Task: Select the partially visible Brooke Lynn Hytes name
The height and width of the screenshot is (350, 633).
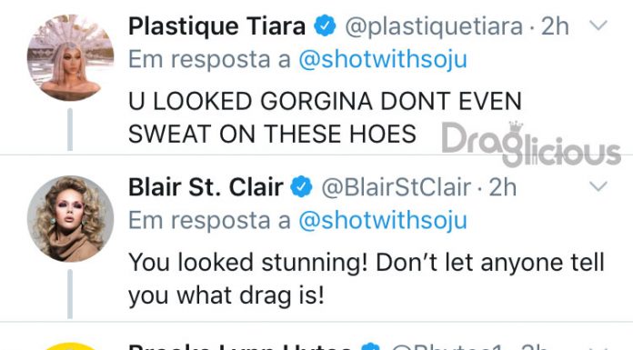Action: [241, 346]
